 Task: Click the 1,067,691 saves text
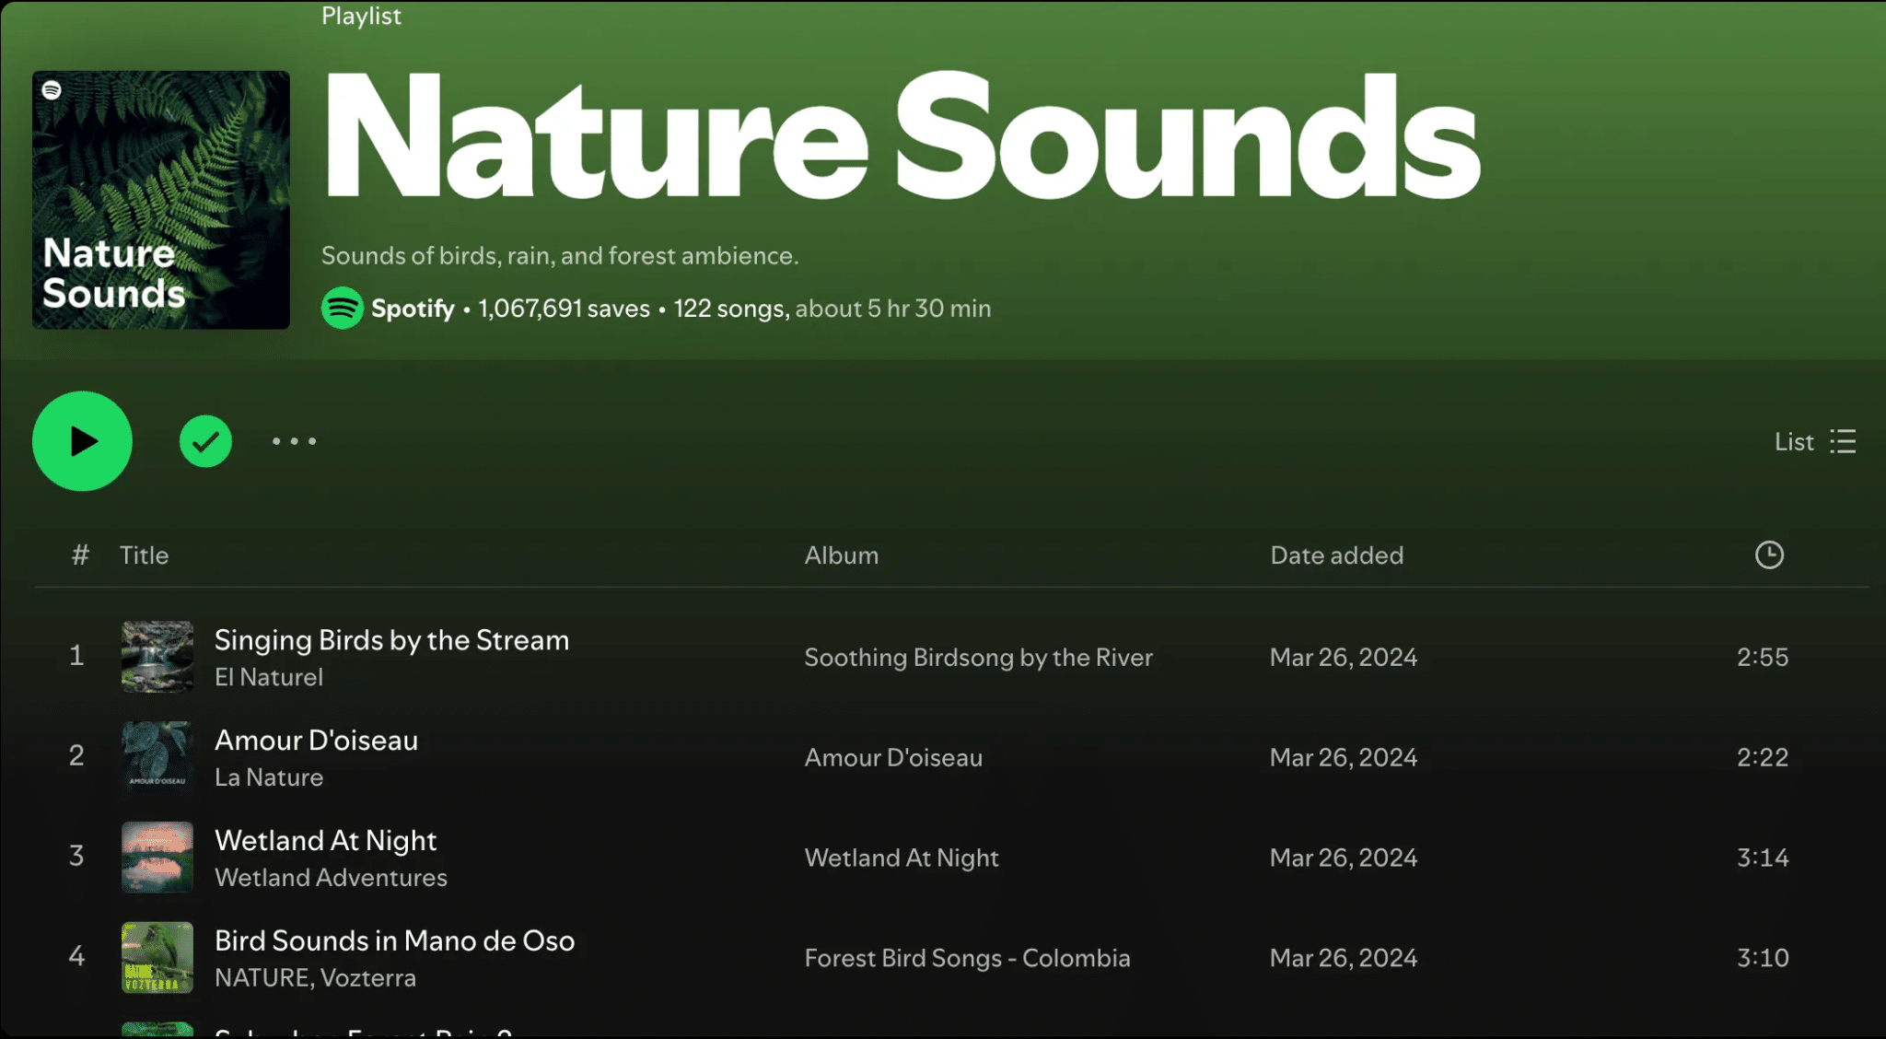point(563,309)
